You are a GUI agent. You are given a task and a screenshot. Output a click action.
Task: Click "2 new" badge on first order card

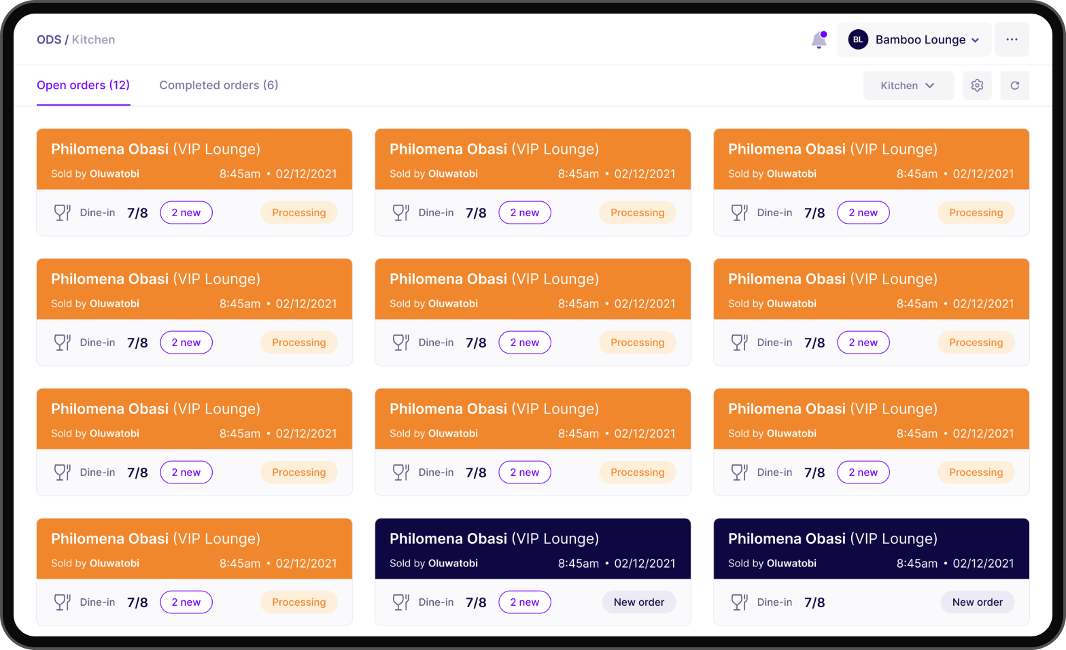point(186,213)
